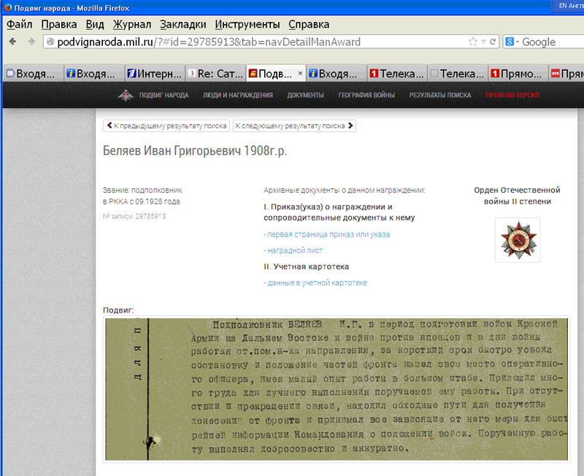The width and height of the screenshot is (584, 476).
Task: Reload the page with the refresh icon
Action: (493, 42)
